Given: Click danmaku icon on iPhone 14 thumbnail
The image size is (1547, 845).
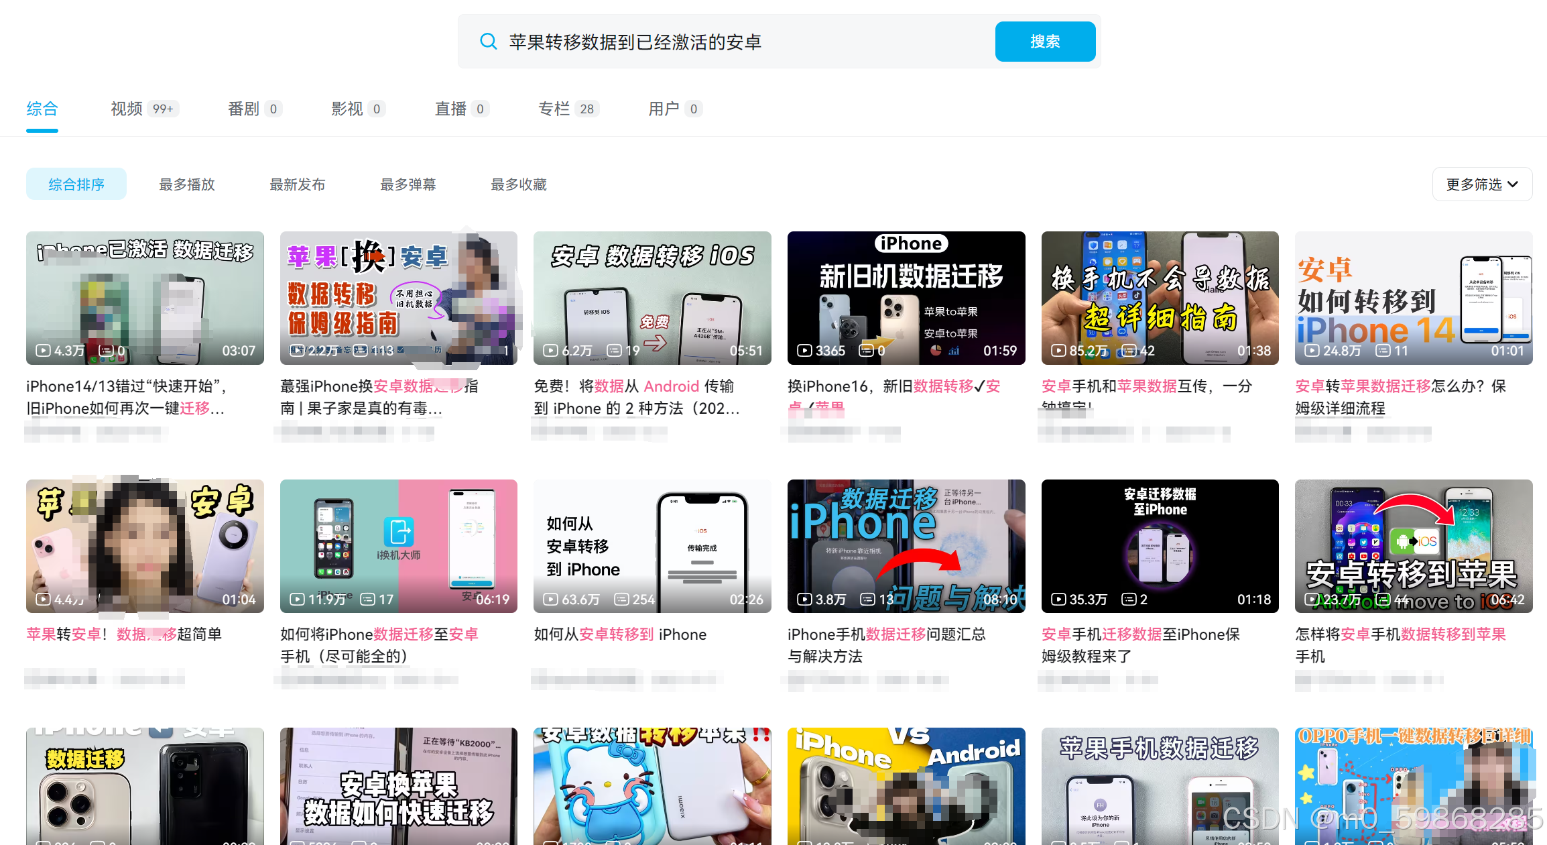Looking at the screenshot, I should click(1383, 350).
